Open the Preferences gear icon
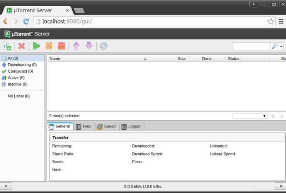The width and height of the screenshot is (286, 193). tap(104, 46)
